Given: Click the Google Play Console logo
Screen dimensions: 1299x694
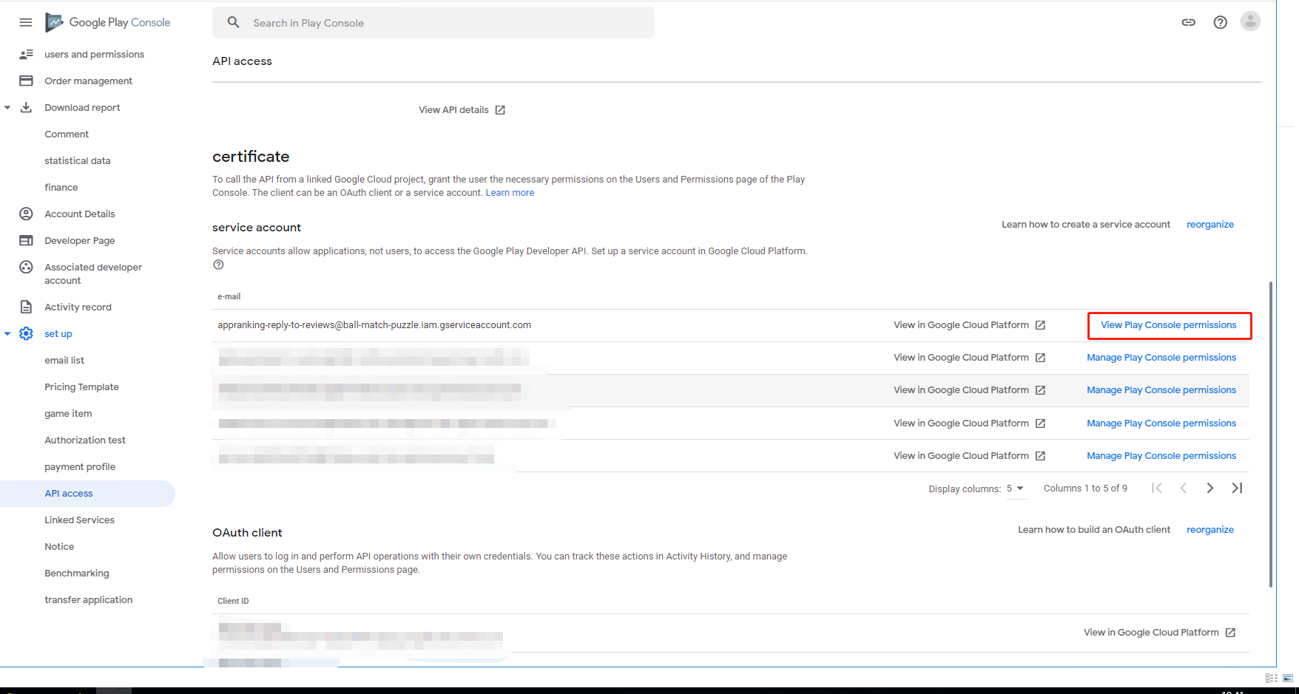Looking at the screenshot, I should [108, 22].
